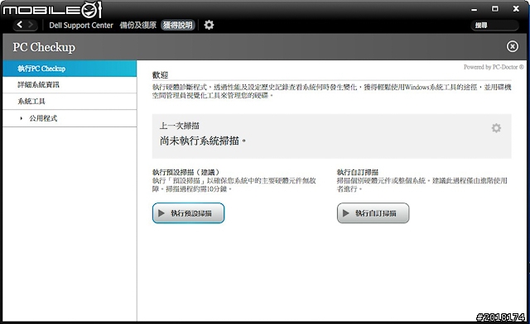Click the PC Checkup title
530x324 pixels.
pyautogui.click(x=44, y=47)
